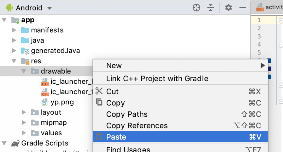Choose Paste from the context menu
283x152 pixels.
(116, 137)
